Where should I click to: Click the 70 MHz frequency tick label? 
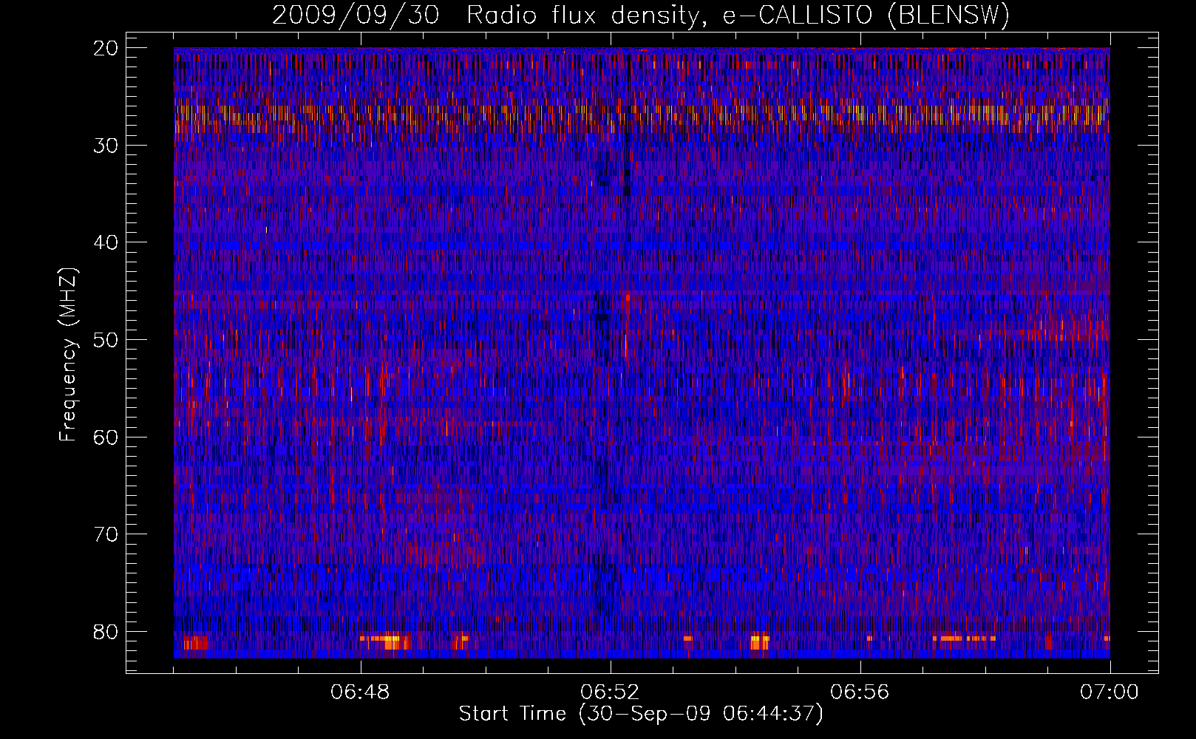(x=106, y=534)
